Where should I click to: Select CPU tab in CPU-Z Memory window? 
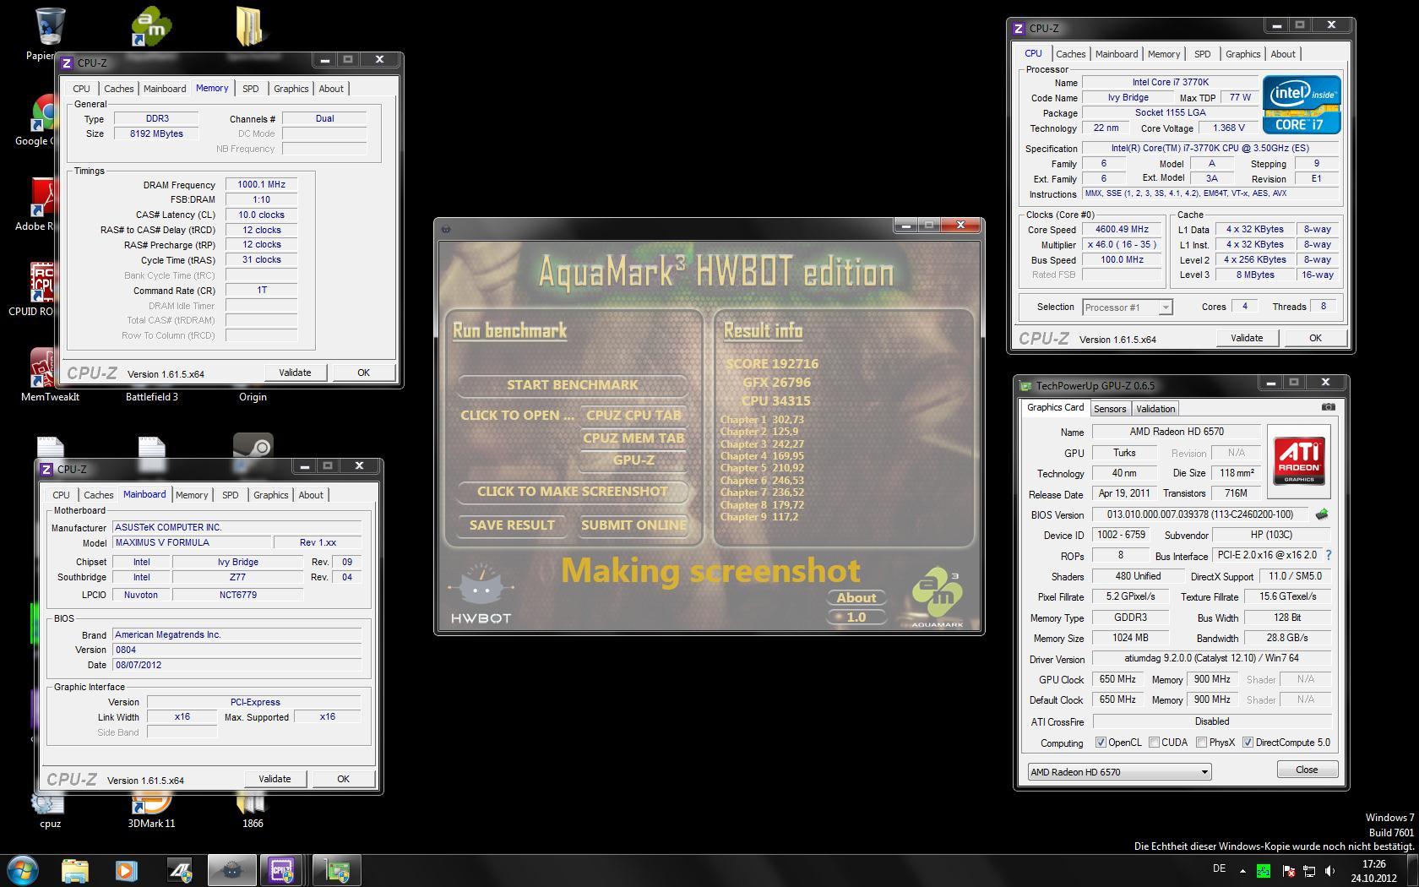(x=81, y=89)
